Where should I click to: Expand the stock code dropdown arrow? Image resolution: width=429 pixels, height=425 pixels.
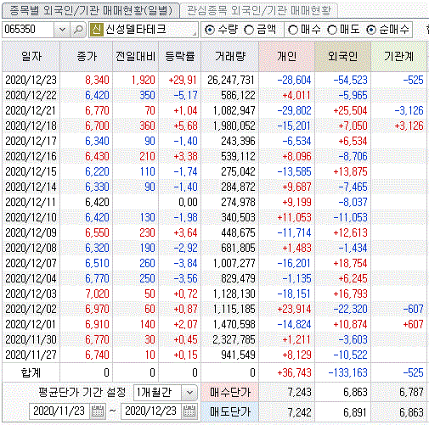(x=62, y=30)
